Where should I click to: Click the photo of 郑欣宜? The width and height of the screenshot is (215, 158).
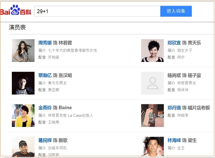click(152, 50)
